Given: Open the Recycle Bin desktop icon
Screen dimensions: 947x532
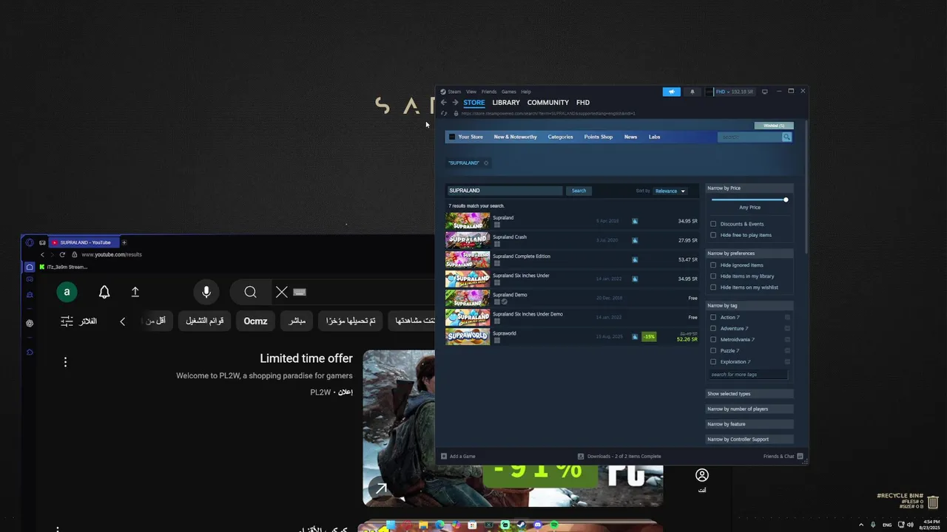Looking at the screenshot, I should click(x=934, y=502).
